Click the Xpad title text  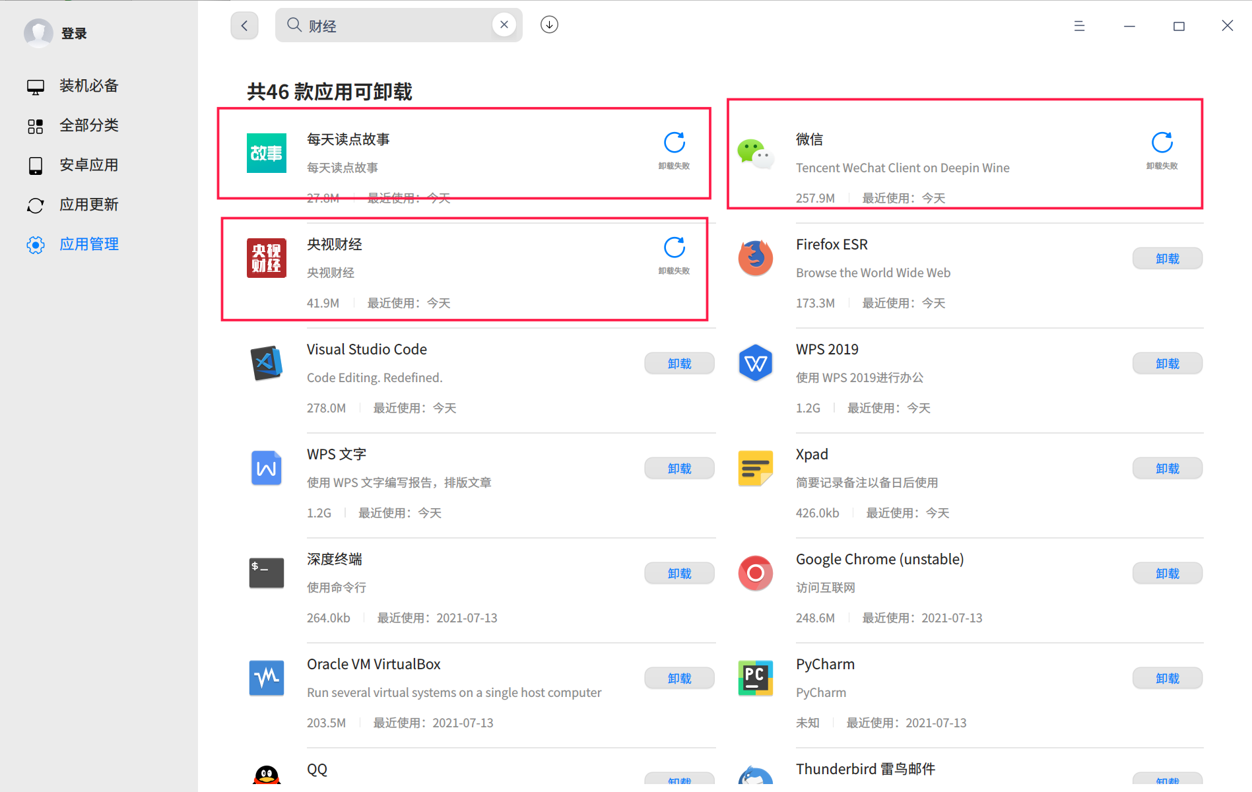tap(812, 454)
